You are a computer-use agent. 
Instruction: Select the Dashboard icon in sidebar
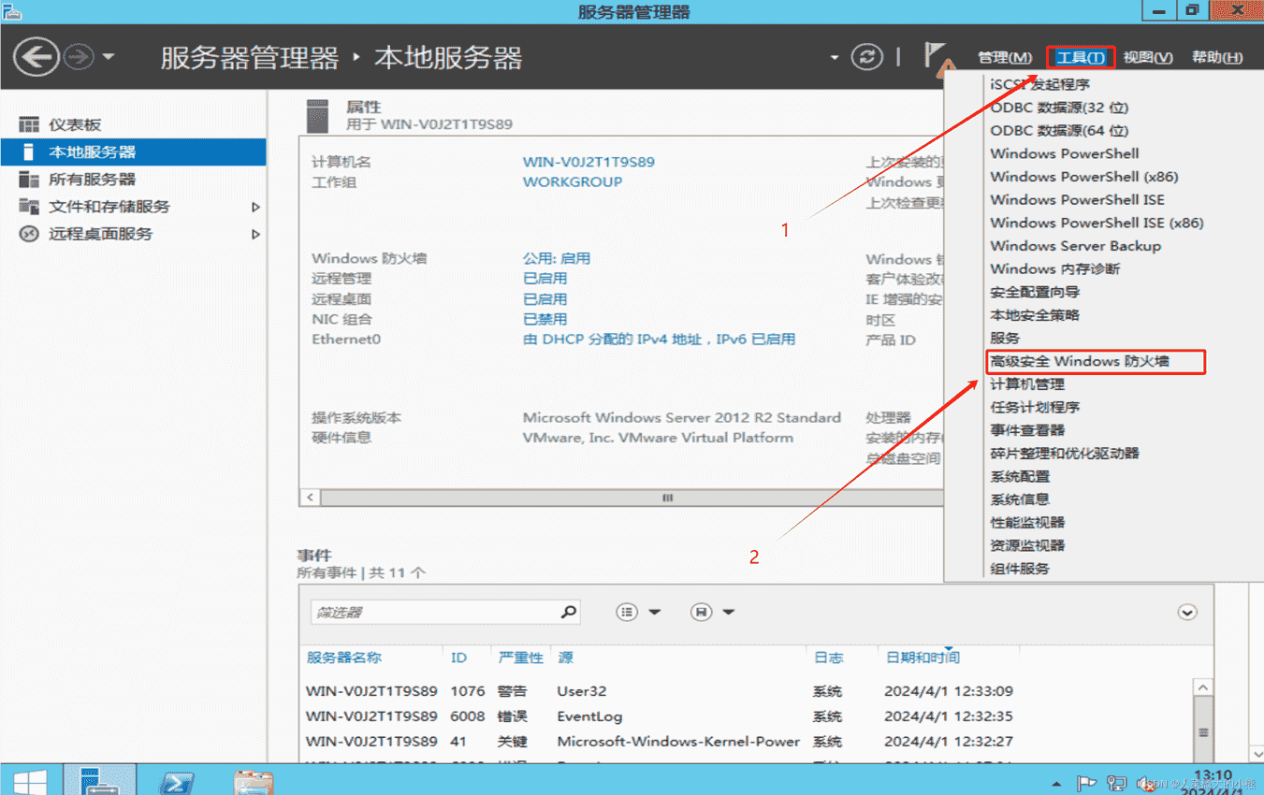pos(29,124)
